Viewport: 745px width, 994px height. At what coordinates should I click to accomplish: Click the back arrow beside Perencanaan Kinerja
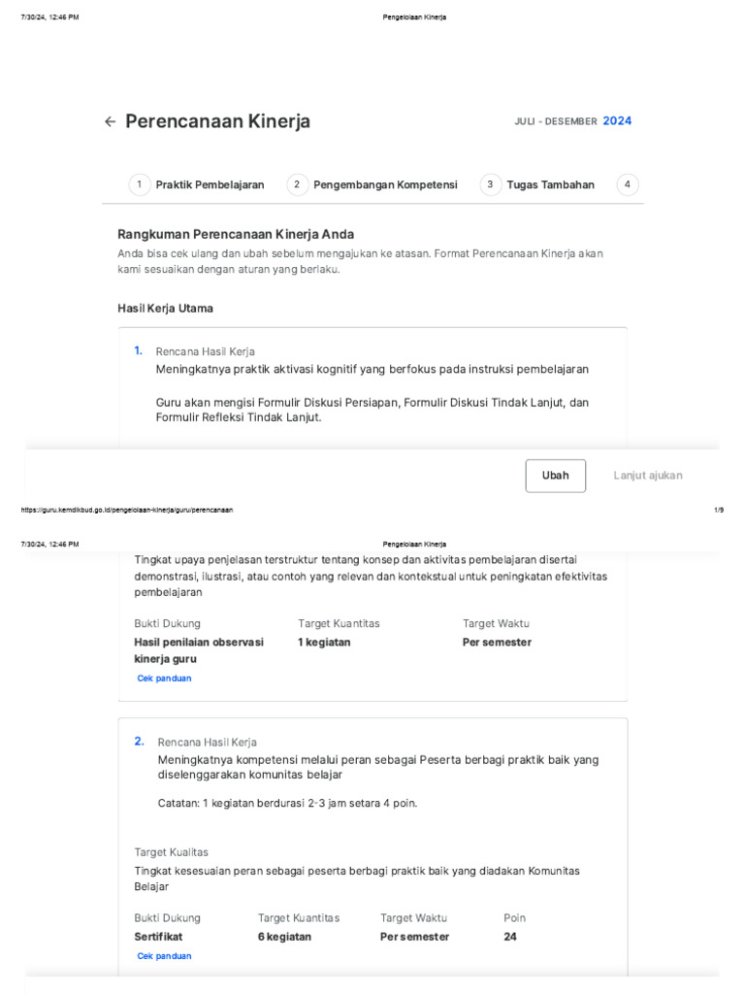110,121
